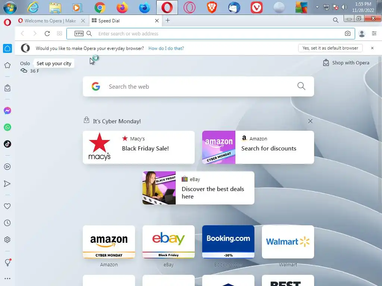The width and height of the screenshot is (382, 286).
Task: Launch Firefox from taskbar
Action: (x=122, y=7)
